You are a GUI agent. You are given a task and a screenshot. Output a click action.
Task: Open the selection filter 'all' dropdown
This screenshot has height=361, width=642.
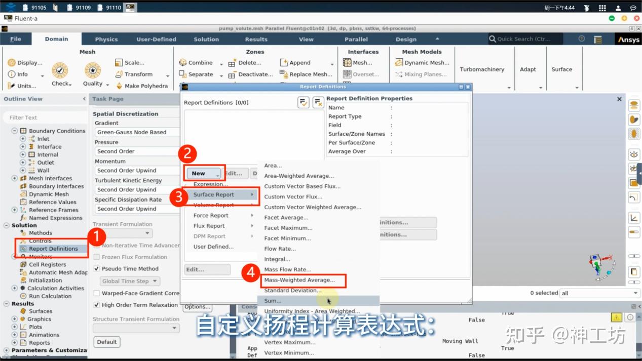[x=599, y=293]
